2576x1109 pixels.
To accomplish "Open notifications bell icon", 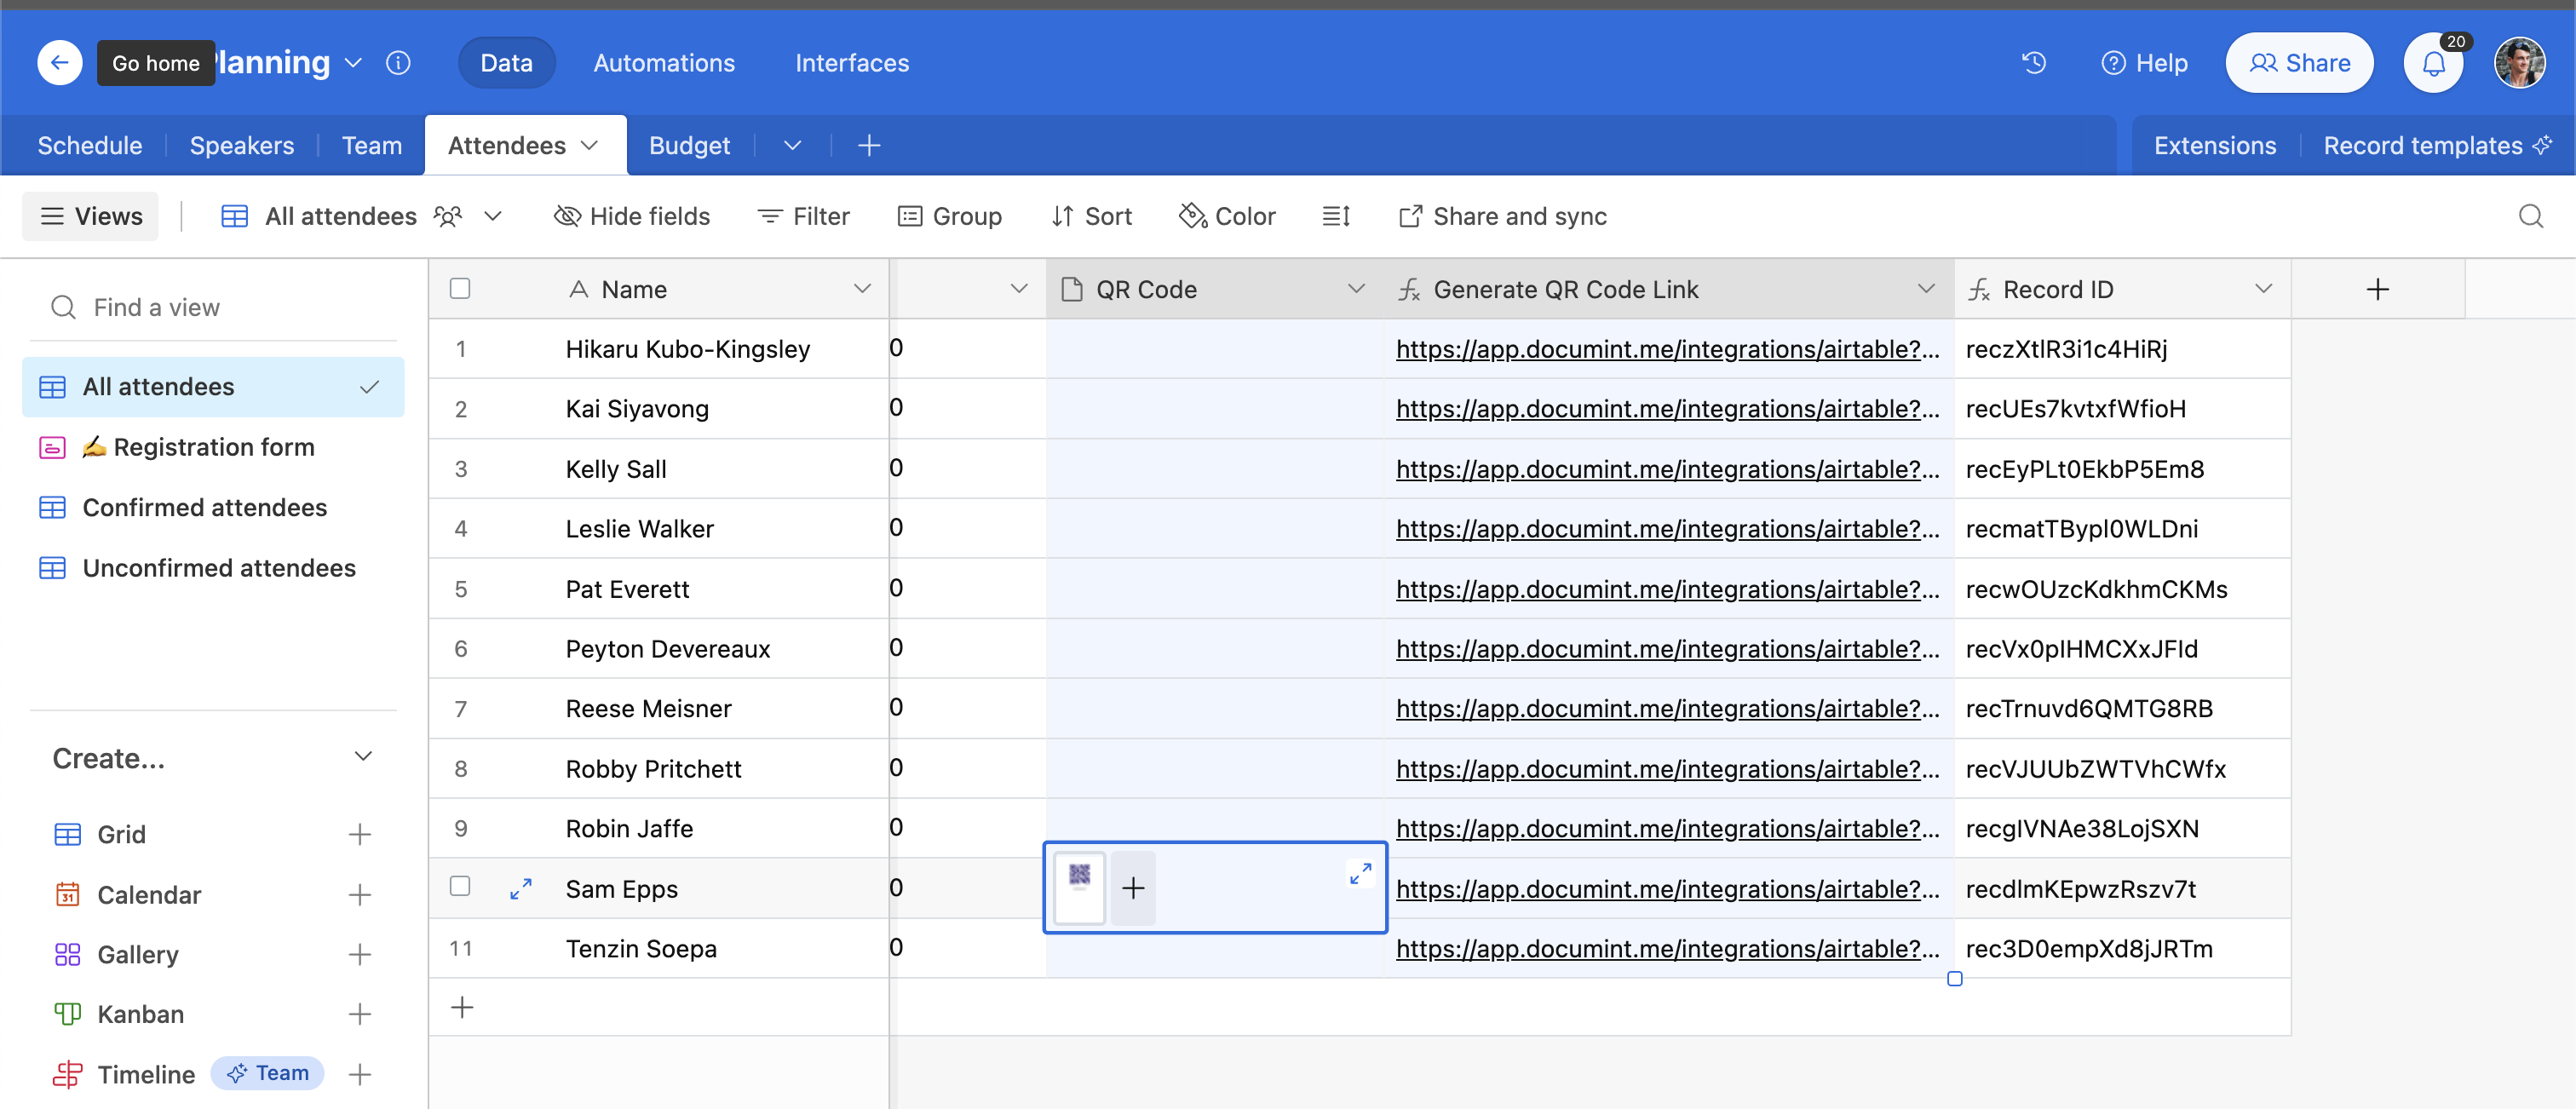I will 2433,64.
